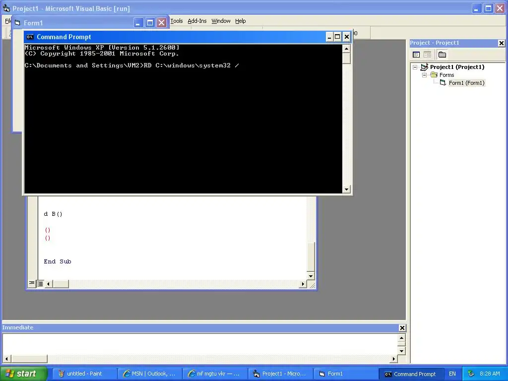
Task: Click View Object icon in Project panel
Action: coord(427,55)
